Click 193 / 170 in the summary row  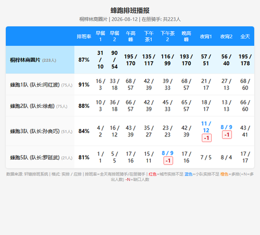tap(186, 60)
